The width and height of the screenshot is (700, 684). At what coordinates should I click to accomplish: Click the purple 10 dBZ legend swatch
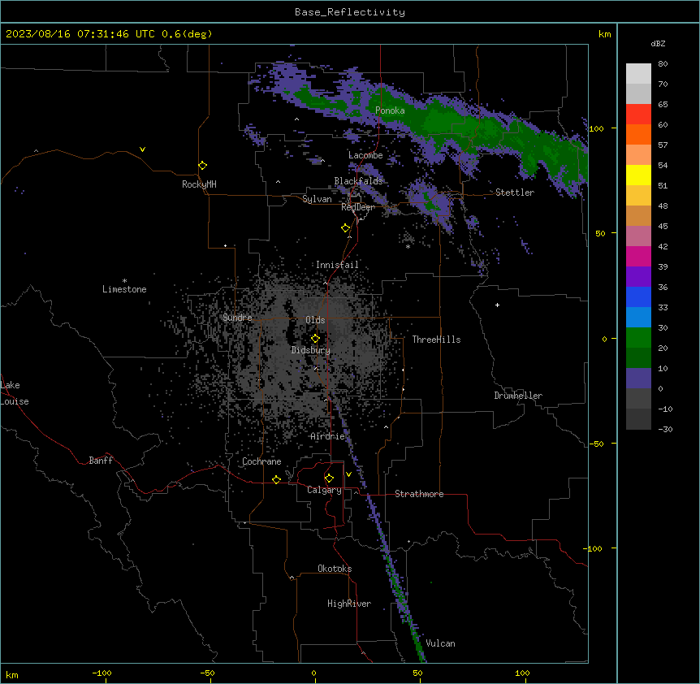(x=638, y=379)
